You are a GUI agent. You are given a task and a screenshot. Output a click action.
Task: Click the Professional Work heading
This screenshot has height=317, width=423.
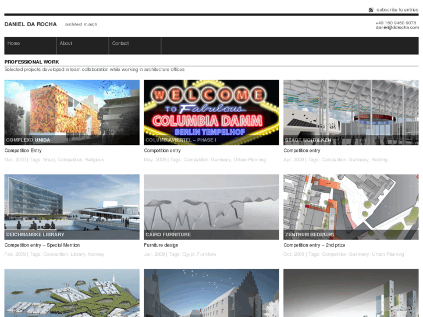[x=31, y=62]
